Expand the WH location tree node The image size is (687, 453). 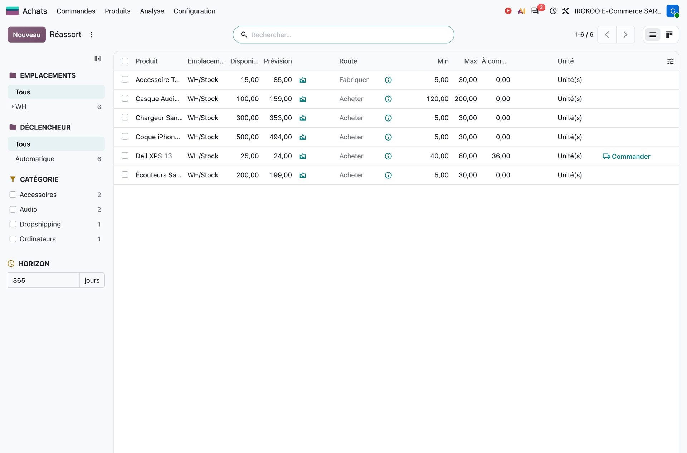pos(13,107)
